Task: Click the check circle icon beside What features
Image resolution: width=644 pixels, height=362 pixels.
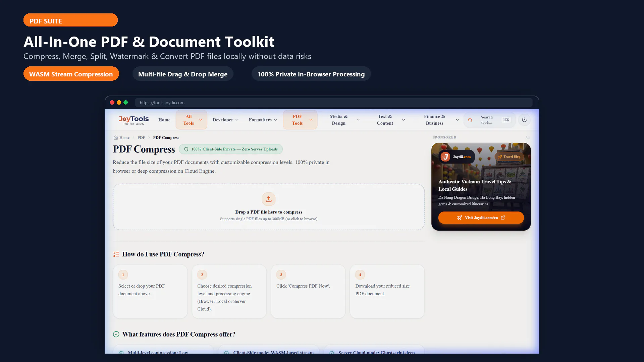Action: (116, 334)
